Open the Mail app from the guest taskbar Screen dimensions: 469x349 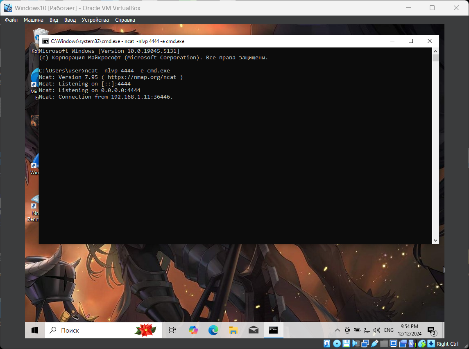[254, 330]
